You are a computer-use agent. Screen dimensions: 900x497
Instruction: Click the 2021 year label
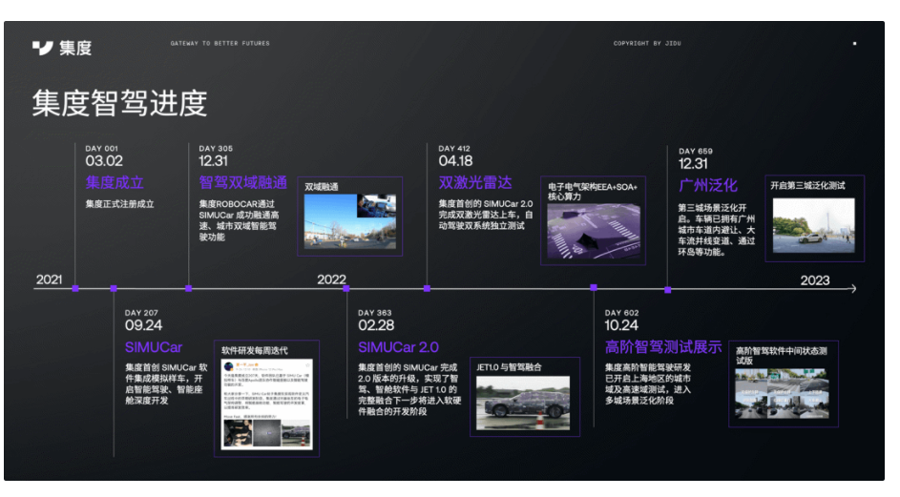tap(49, 280)
